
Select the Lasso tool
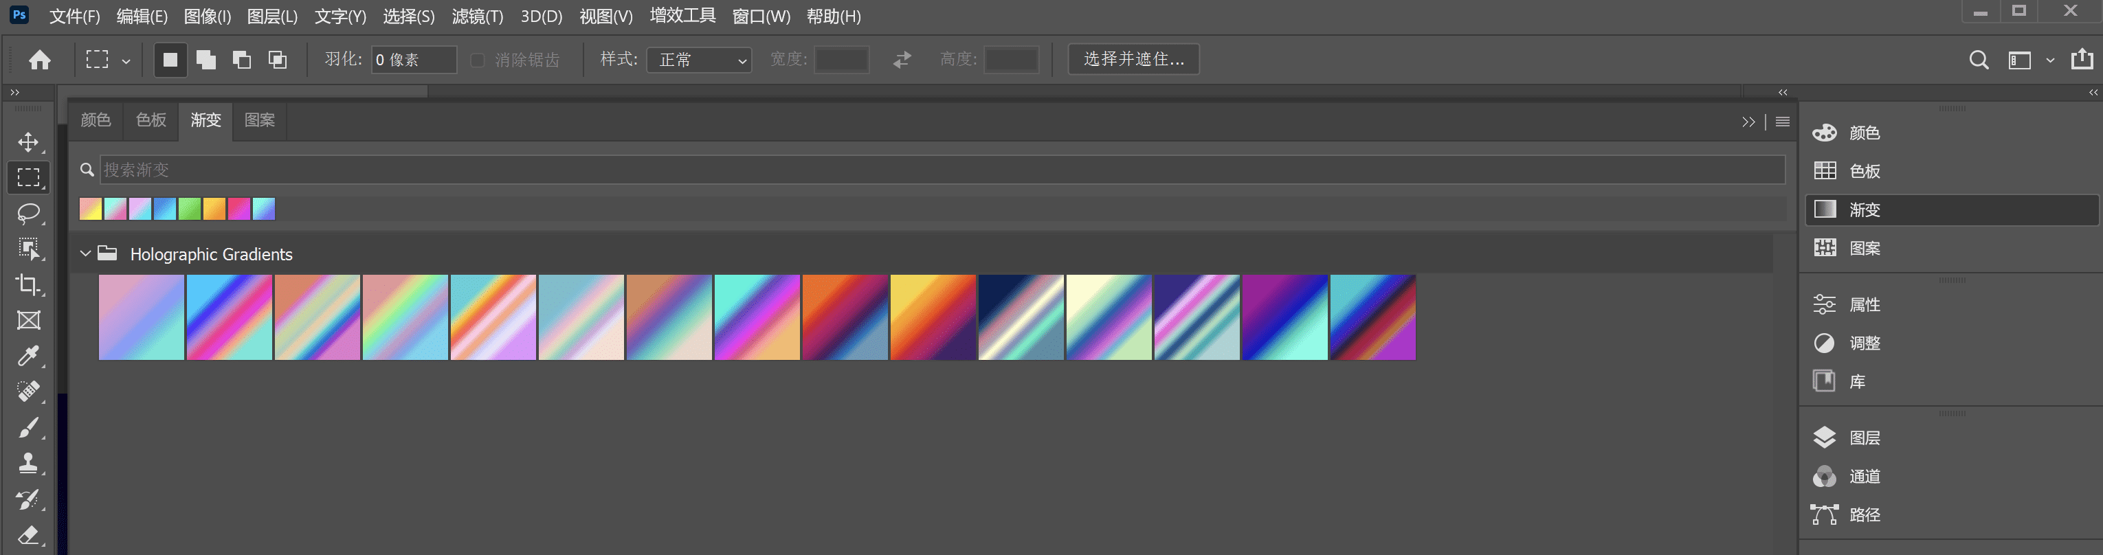click(29, 213)
